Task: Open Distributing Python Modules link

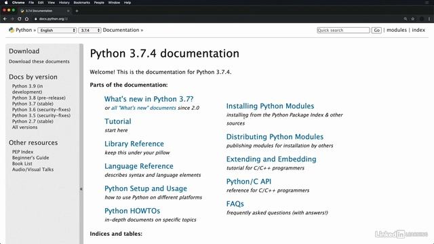Action: (275, 137)
